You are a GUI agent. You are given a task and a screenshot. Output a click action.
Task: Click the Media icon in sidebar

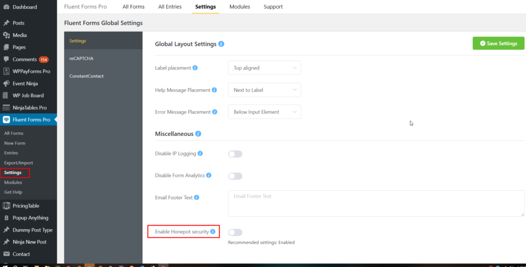pyautogui.click(x=6, y=35)
